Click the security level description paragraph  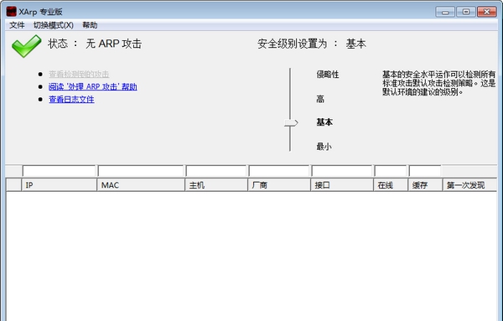438,83
